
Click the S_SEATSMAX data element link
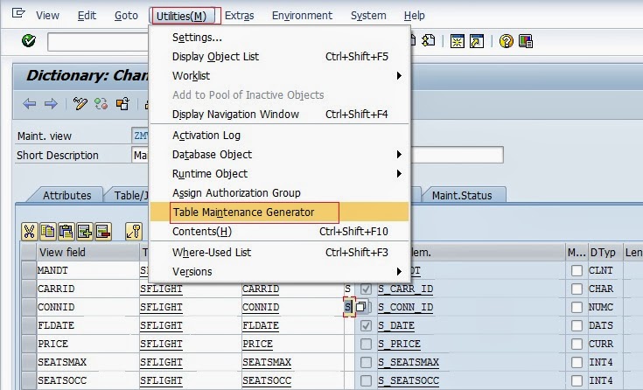[409, 364]
